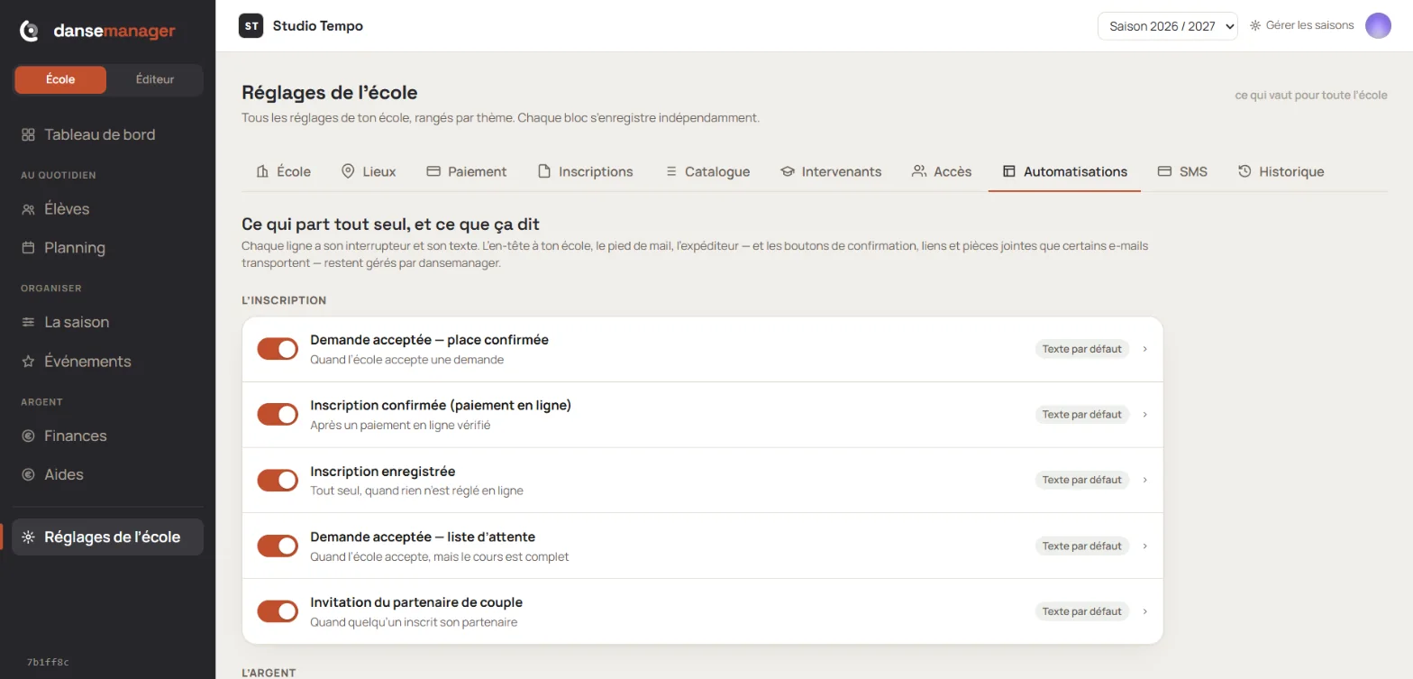
Task: Click the Finances euro icon
Action: 28,436
